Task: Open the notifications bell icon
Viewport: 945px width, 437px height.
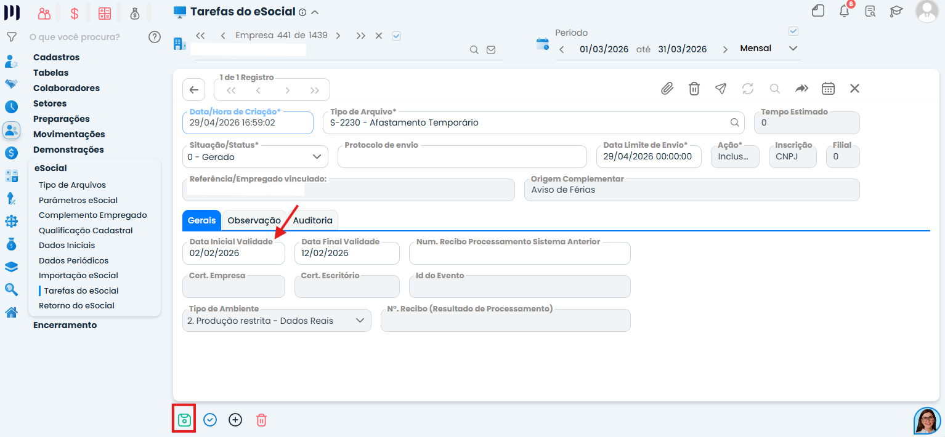Action: point(845,10)
